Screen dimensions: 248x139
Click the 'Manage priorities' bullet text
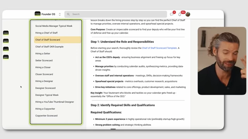[139, 68]
